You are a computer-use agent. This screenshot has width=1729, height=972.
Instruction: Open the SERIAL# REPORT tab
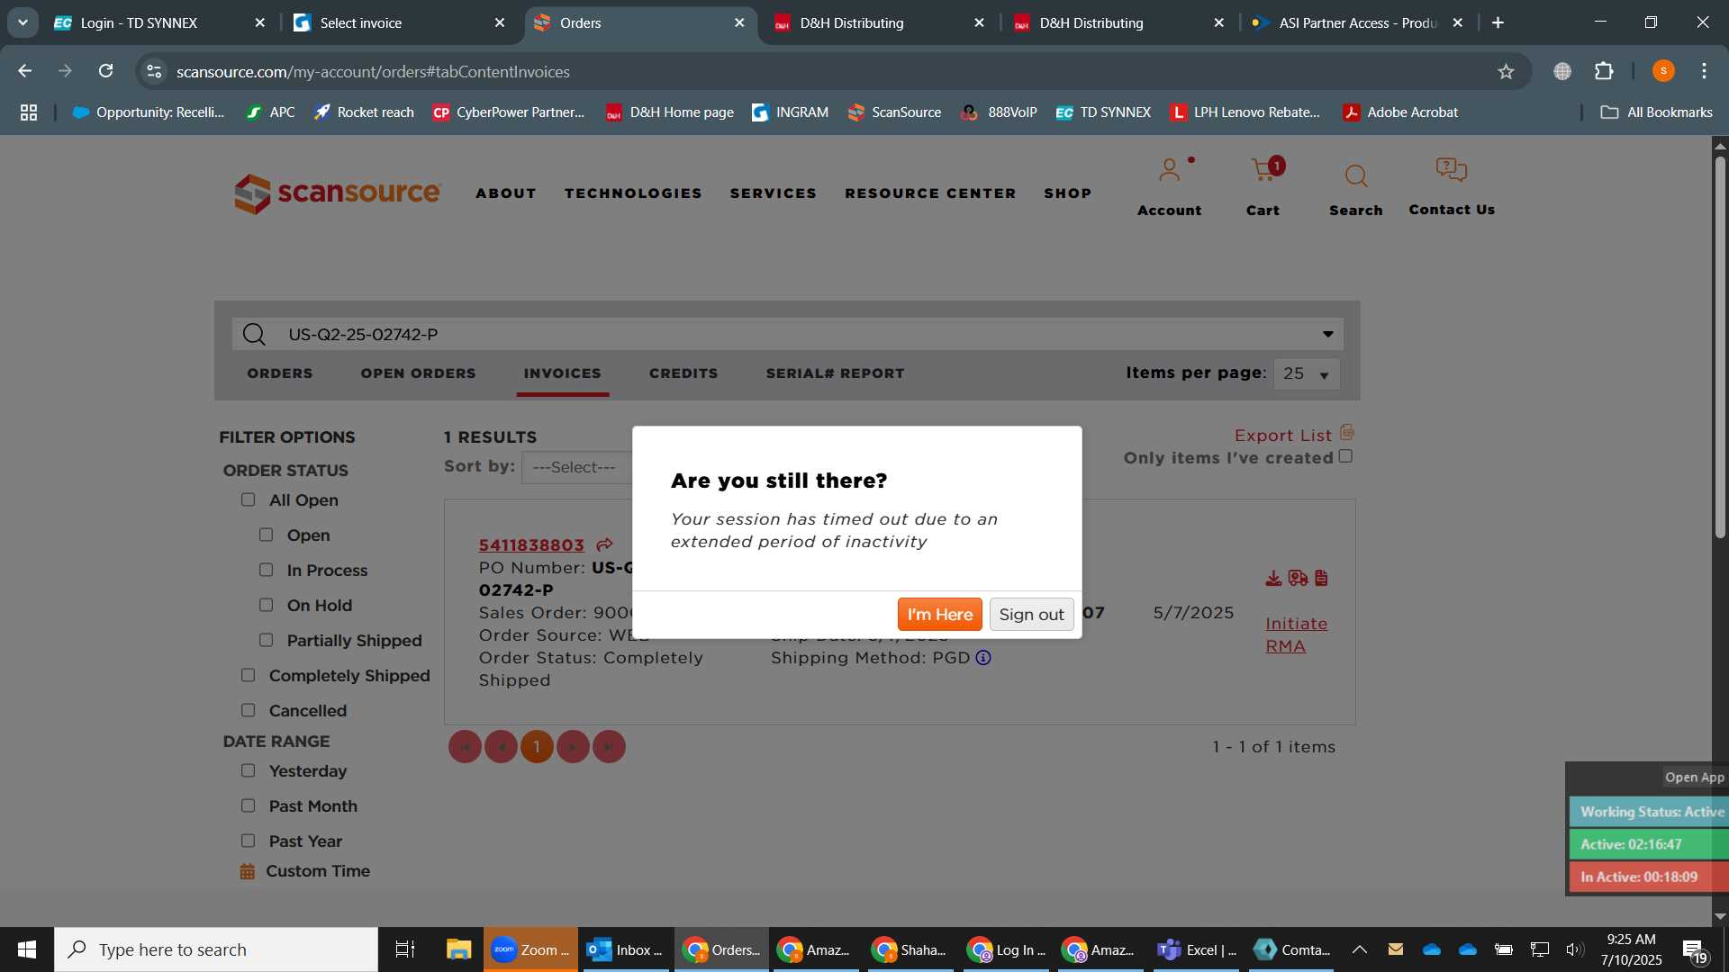(836, 373)
